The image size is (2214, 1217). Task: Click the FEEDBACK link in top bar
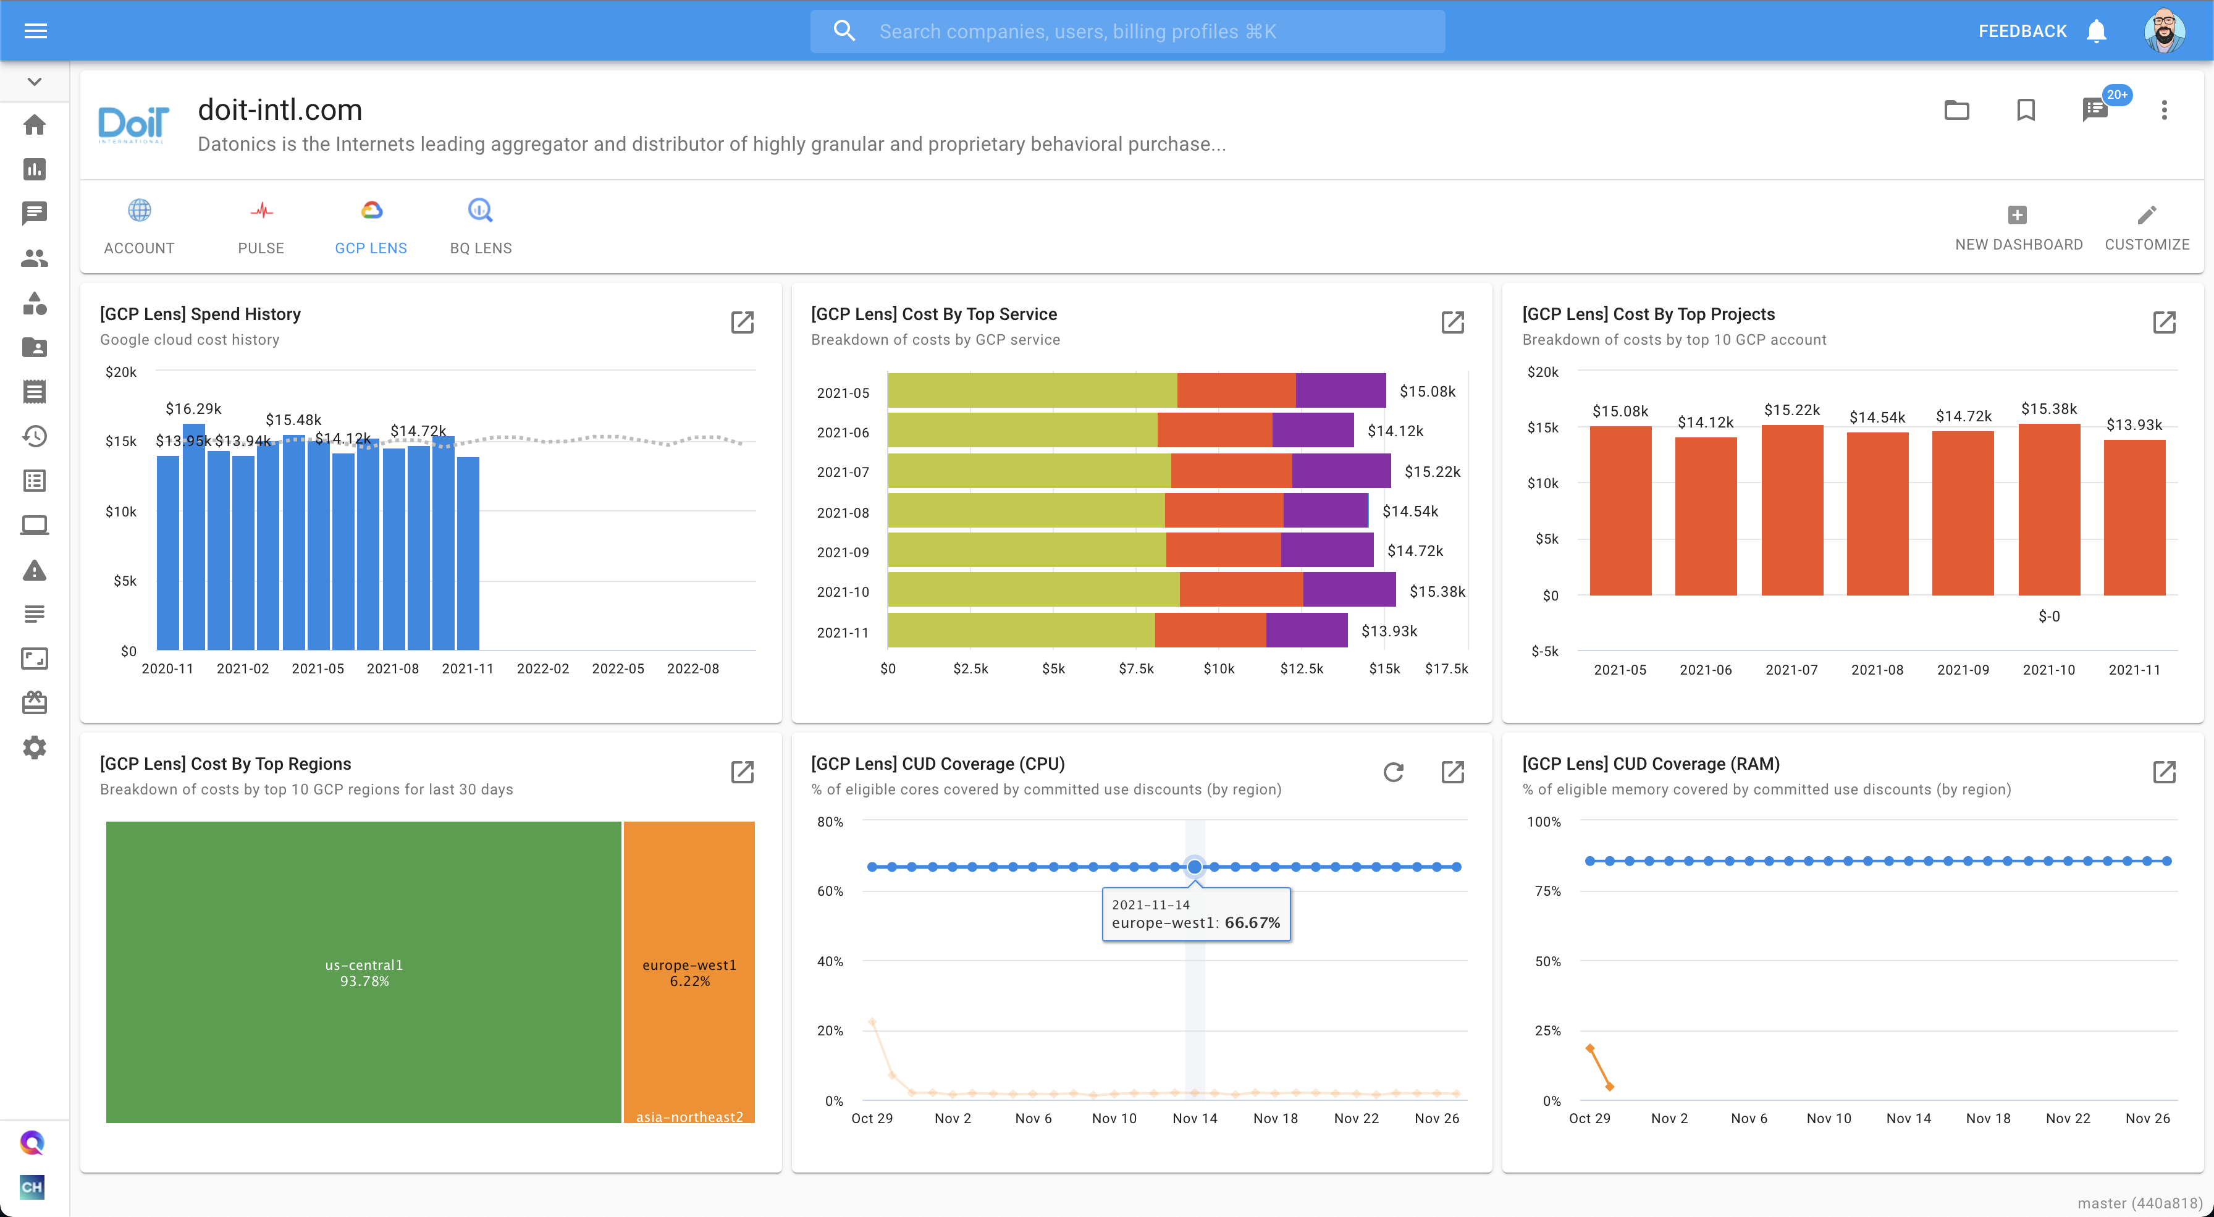[2022, 31]
